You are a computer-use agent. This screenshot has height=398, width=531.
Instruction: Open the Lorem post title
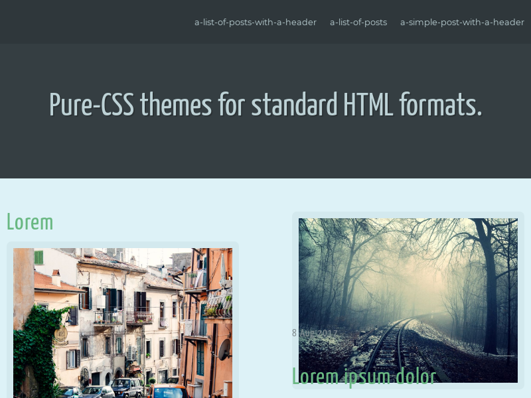(30, 222)
